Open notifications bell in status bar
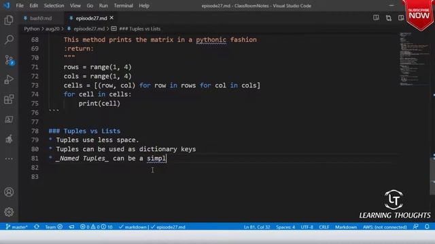This screenshot has width=435, height=244. pyautogui.click(x=427, y=227)
